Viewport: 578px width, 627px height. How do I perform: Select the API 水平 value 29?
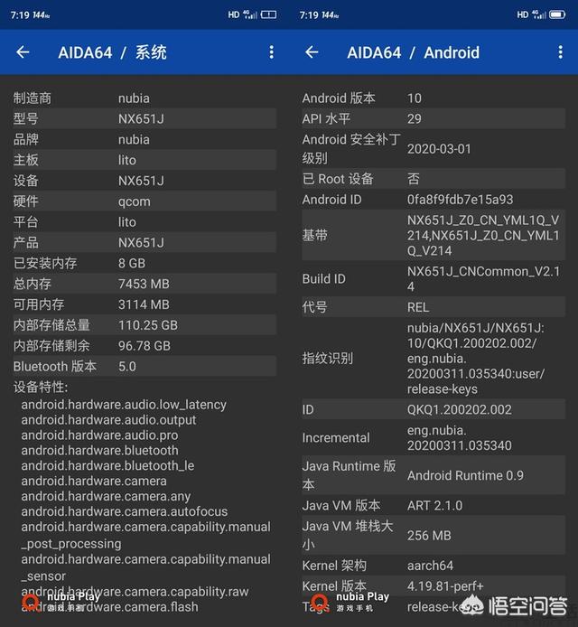coord(415,118)
